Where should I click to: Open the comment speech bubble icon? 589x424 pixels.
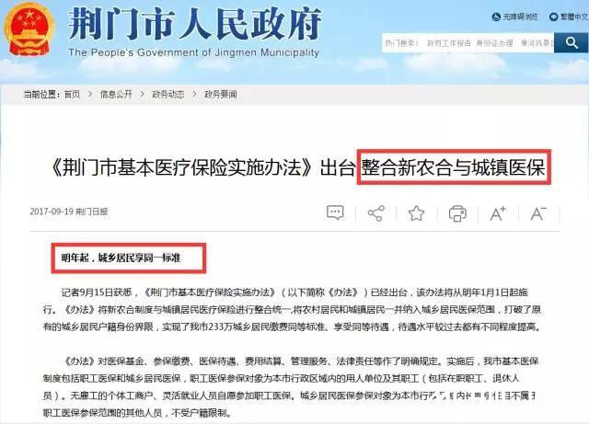[x=335, y=213]
